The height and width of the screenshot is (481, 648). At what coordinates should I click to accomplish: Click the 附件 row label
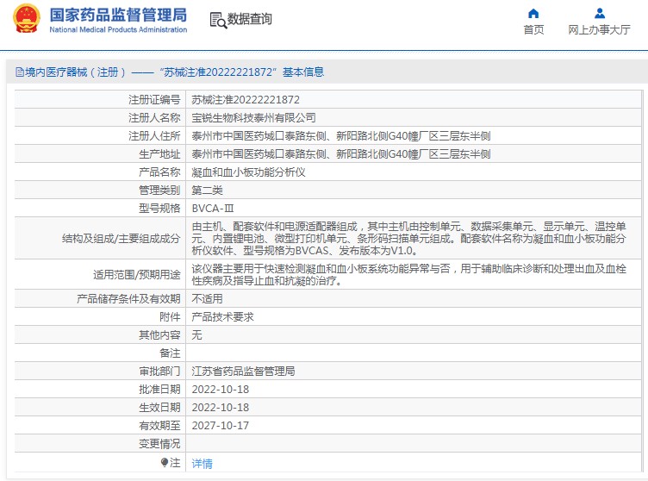170,317
